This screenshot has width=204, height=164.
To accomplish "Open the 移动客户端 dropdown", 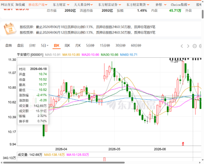I will pos(38,4).
